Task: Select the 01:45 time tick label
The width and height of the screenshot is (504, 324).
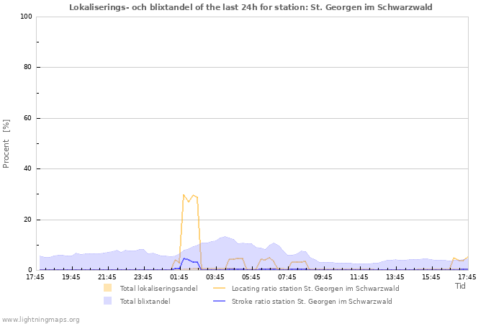Action: pos(179,276)
